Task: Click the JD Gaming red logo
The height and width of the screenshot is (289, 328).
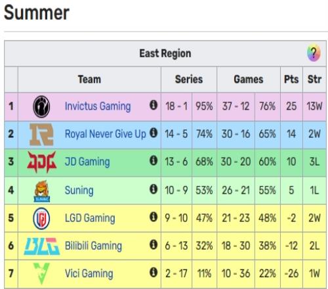Action: (41, 162)
